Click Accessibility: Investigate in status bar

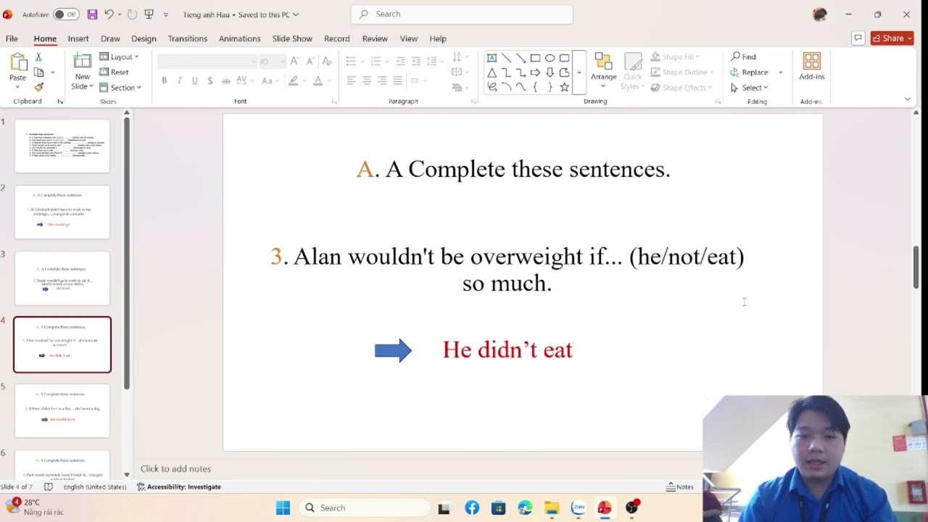coord(178,487)
